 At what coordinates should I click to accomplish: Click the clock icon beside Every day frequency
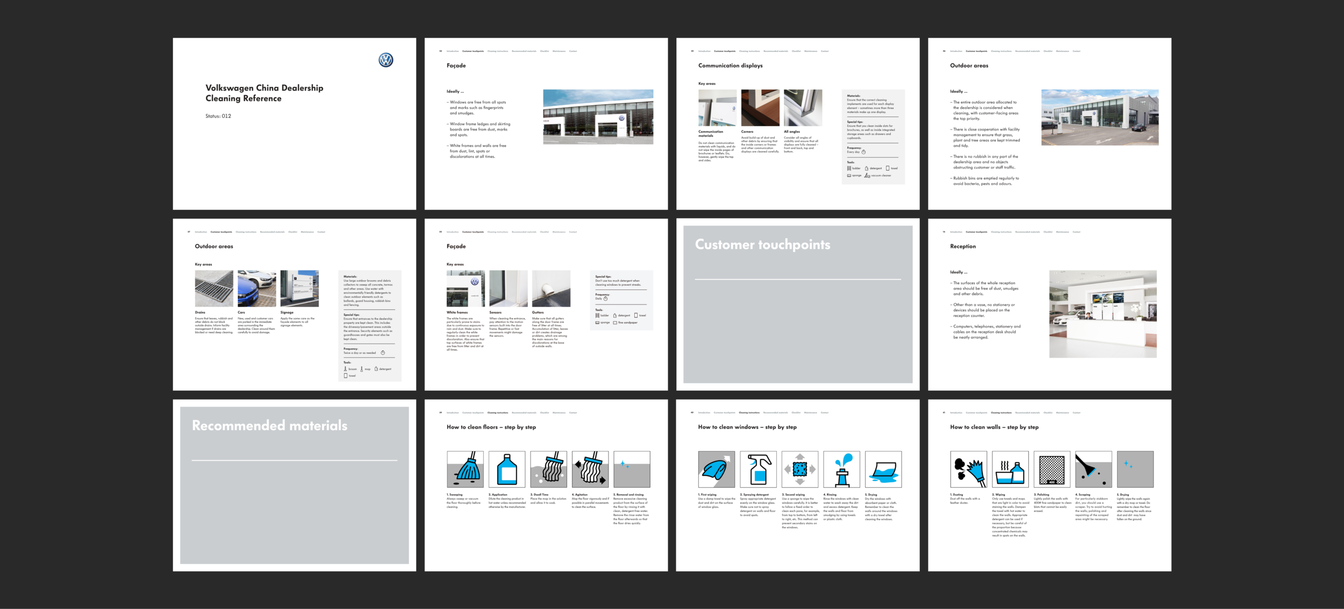coord(863,152)
